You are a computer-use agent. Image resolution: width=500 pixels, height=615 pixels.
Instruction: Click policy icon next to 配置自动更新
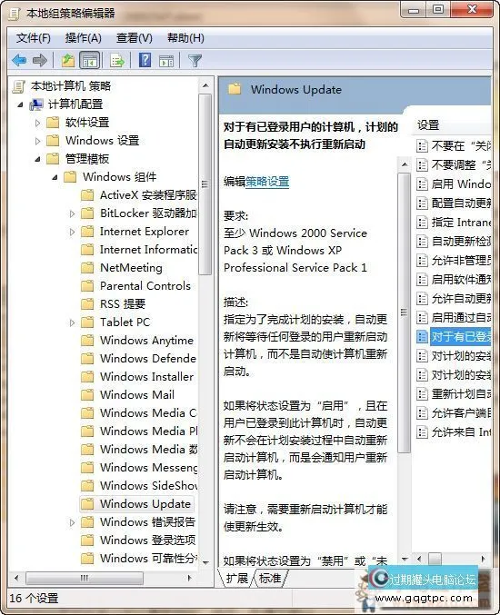pyautogui.click(x=422, y=203)
